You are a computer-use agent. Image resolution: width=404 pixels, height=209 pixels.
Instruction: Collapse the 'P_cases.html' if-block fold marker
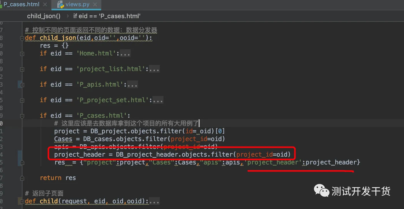click(x=22, y=116)
